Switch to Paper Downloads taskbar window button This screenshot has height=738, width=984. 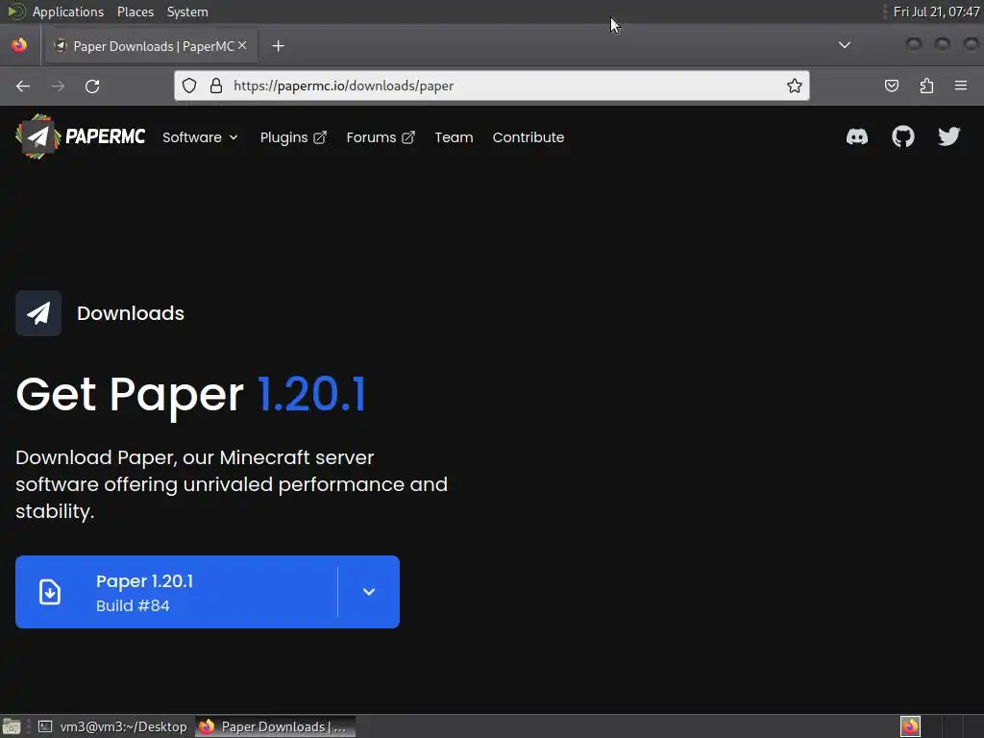275,726
